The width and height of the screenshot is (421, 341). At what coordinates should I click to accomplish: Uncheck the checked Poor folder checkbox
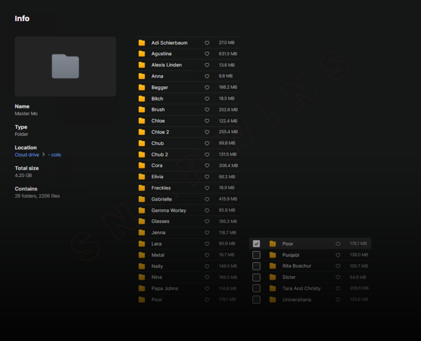tap(256, 244)
